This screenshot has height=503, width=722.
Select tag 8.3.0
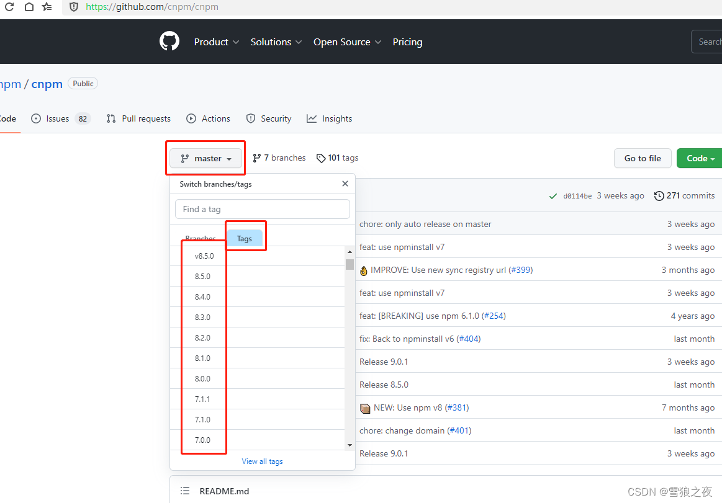(258, 317)
